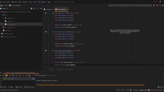Select External Libraries in project tree
The width and height of the screenshot is (164, 92).
pos(7,34)
